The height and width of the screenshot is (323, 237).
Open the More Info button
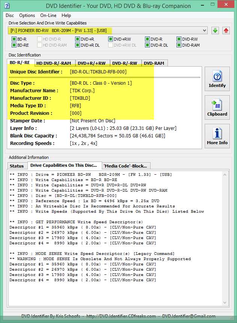(x=217, y=136)
